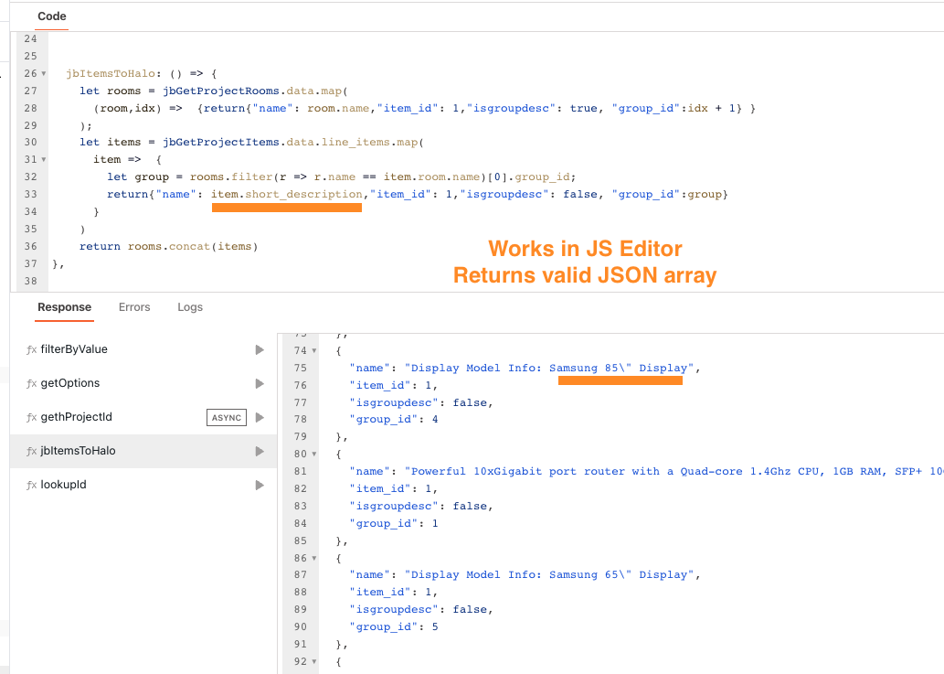Collapse code fold at line 26
The width and height of the screenshot is (944, 674).
click(x=43, y=73)
